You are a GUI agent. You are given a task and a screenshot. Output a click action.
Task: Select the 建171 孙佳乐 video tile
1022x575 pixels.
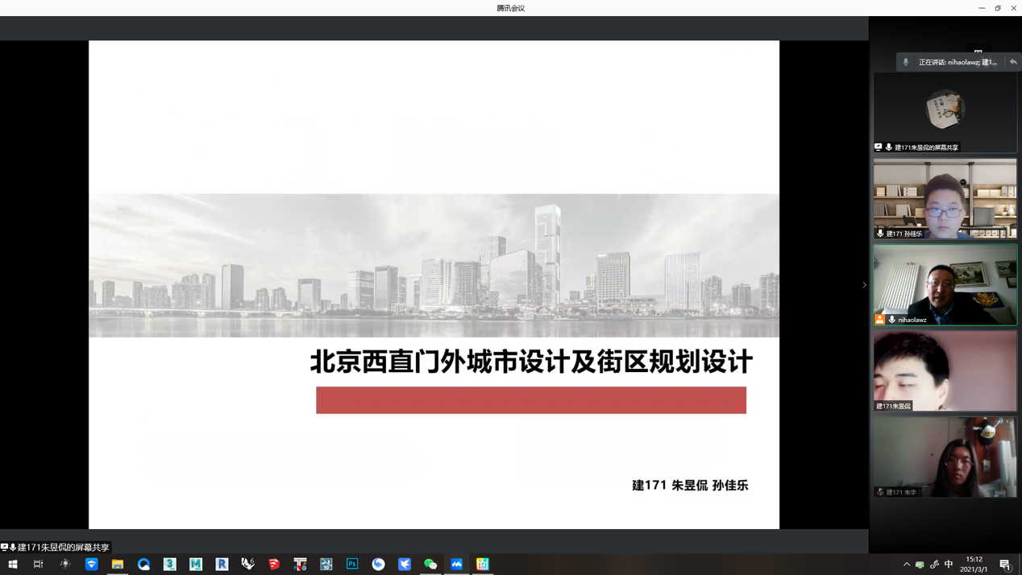coord(945,198)
